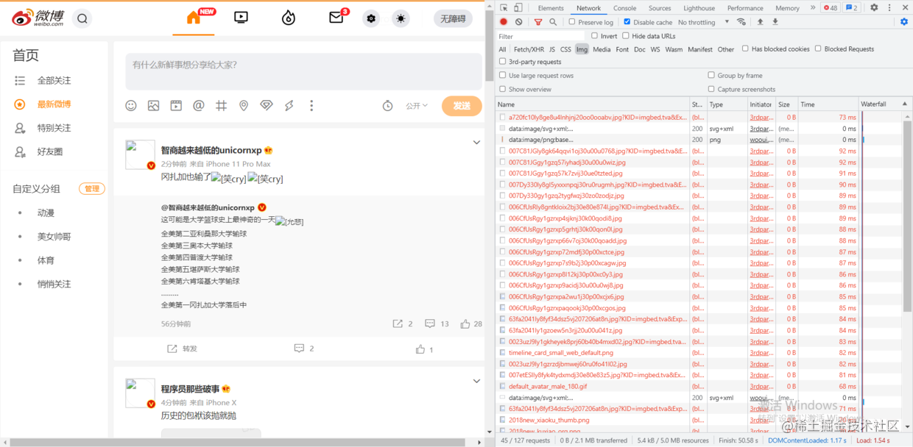Image resolution: width=913 pixels, height=447 pixels.
Task: Check Has blocked cookies
Action: click(745, 49)
